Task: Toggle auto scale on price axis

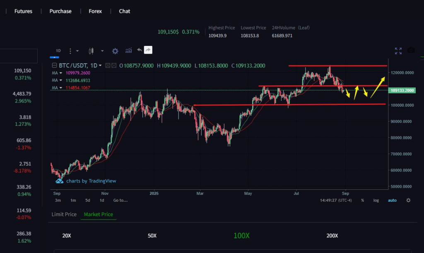Action: 392,200
